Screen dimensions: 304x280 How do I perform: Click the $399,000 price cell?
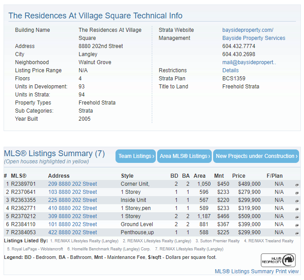click(x=249, y=224)
